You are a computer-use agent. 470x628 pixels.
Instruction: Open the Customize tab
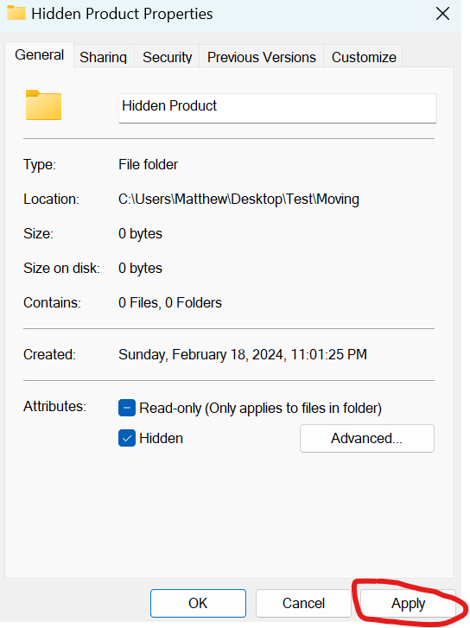click(364, 57)
